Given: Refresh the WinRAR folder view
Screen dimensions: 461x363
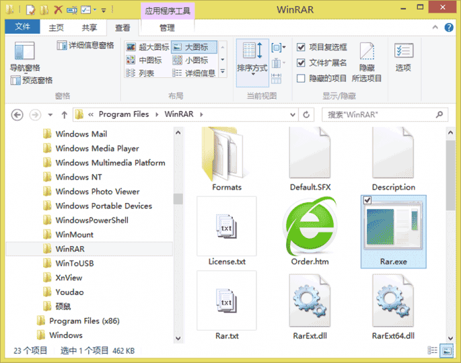Looking at the screenshot, I should coord(306,114).
